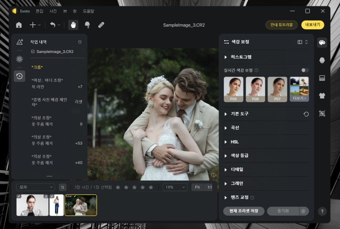
Task: Click the sort order icon in filmstrip bar
Action: pyautogui.click(x=62, y=187)
